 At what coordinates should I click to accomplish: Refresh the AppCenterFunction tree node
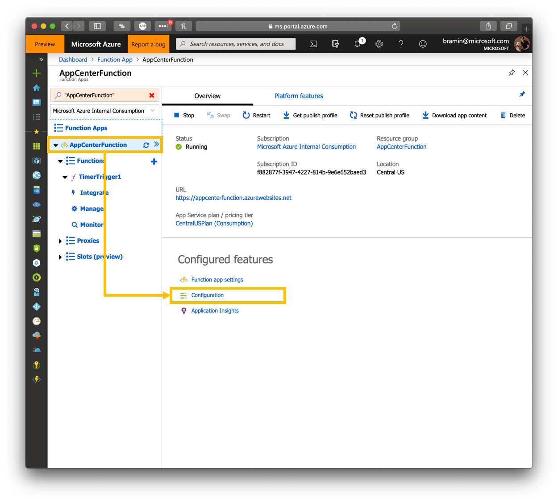click(x=146, y=145)
